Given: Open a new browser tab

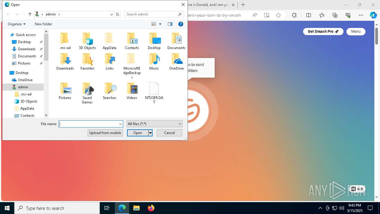Looking at the screenshot, I should (x=243, y=5).
